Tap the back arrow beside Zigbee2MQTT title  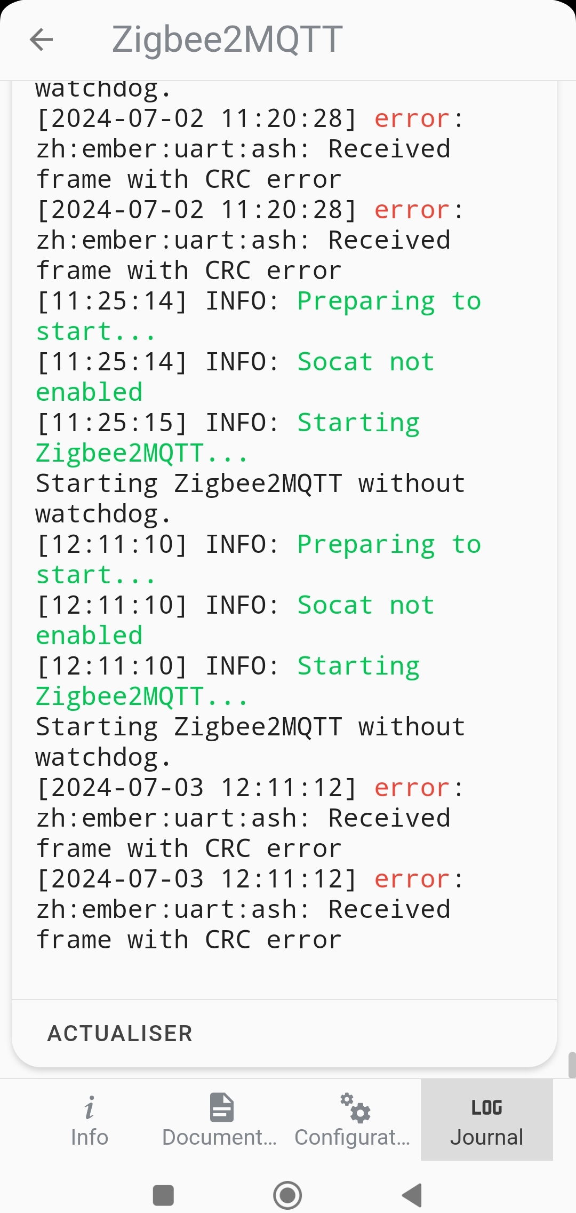tap(42, 39)
